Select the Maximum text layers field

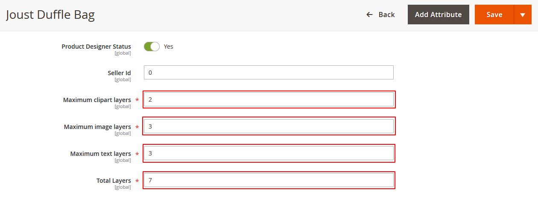(x=269, y=153)
